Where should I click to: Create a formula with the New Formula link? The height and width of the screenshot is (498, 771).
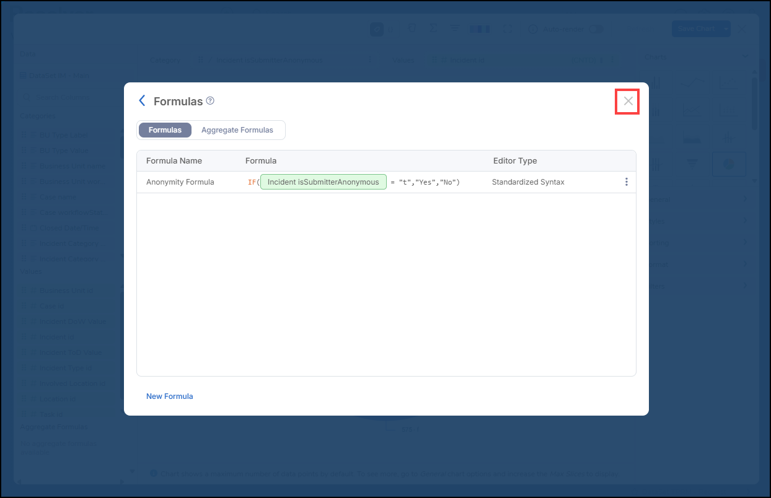pyautogui.click(x=170, y=396)
